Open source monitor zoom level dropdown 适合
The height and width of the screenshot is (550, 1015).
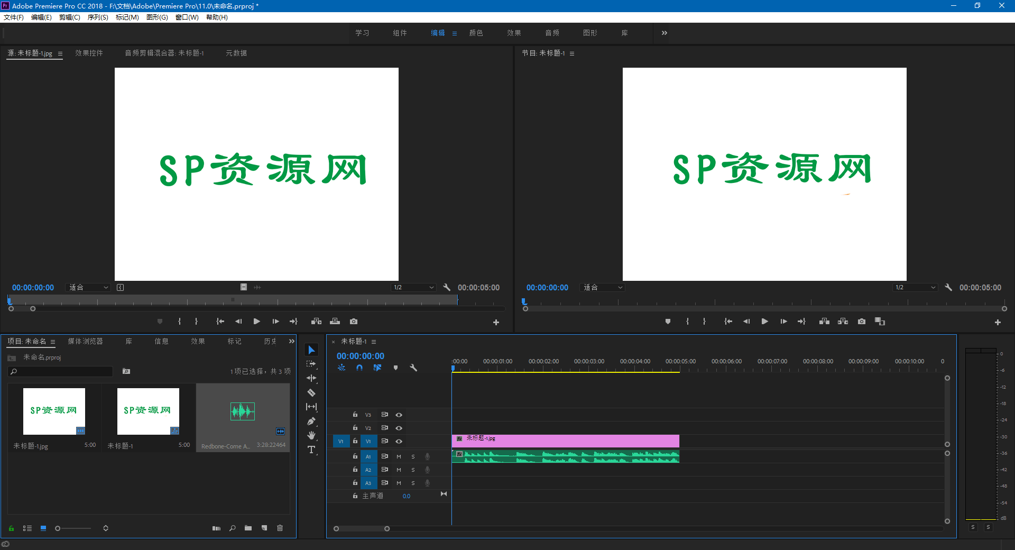(x=88, y=287)
